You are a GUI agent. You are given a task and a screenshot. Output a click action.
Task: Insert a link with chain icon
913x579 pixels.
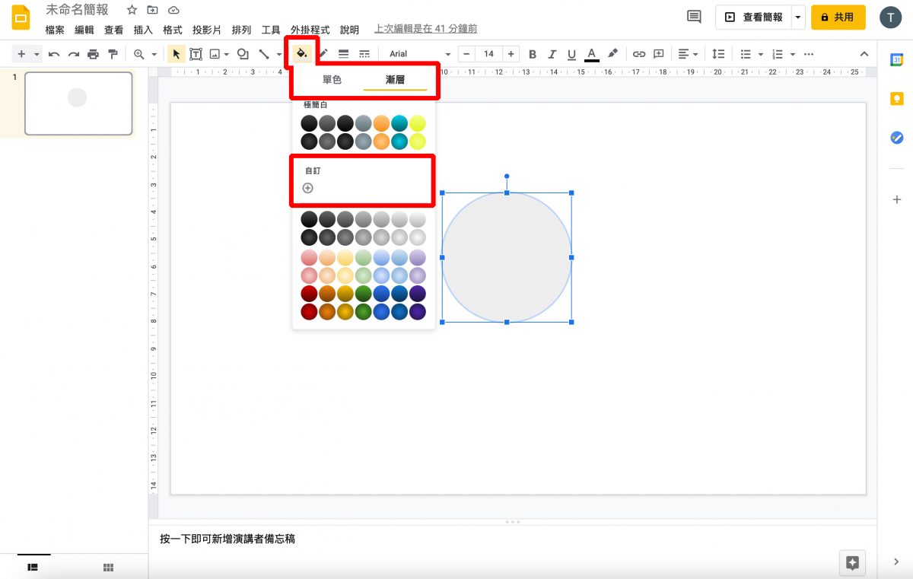pyautogui.click(x=639, y=54)
